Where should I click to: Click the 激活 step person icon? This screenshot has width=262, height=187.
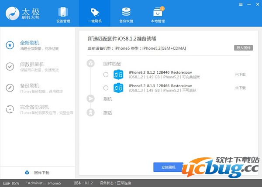coord(90,112)
